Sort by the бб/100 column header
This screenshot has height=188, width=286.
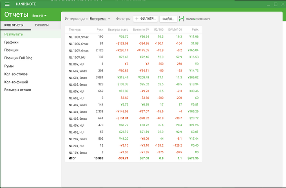point(159,29)
